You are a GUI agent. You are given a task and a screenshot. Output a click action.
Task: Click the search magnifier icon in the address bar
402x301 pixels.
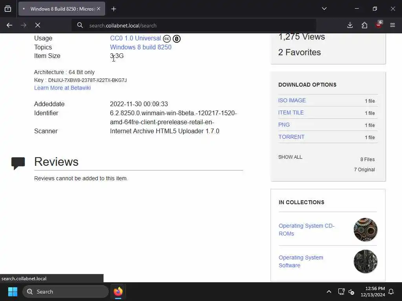[80, 25]
